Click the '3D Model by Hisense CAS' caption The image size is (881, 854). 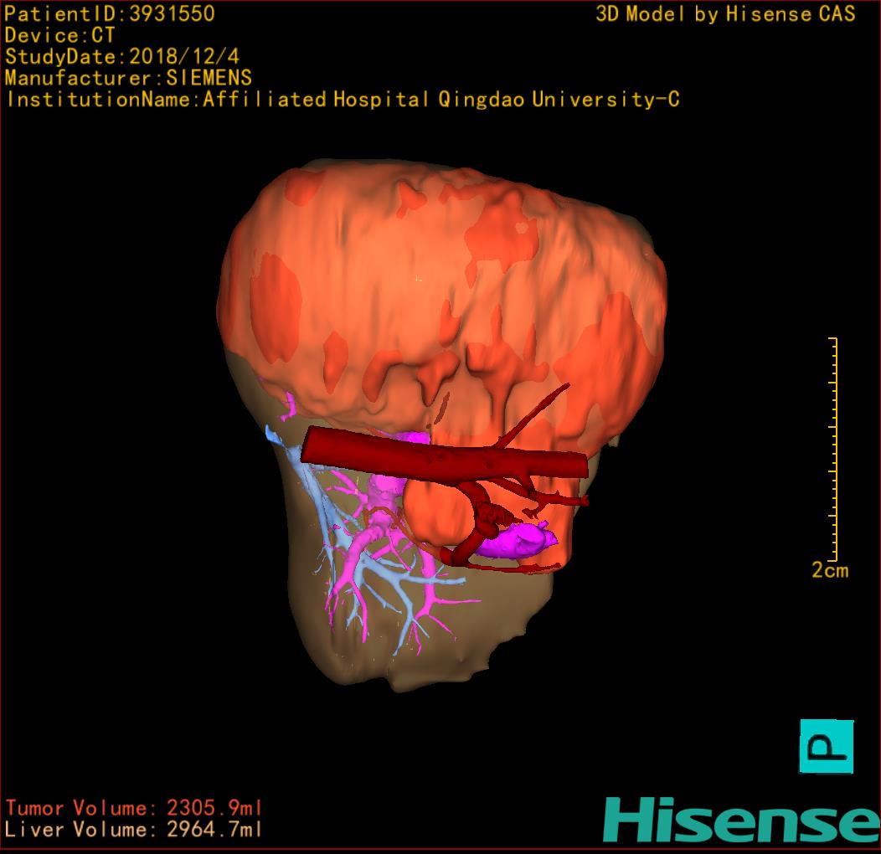click(x=725, y=14)
